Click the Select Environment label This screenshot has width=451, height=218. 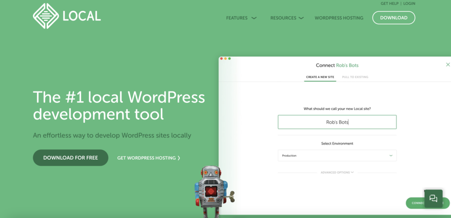pyautogui.click(x=337, y=143)
